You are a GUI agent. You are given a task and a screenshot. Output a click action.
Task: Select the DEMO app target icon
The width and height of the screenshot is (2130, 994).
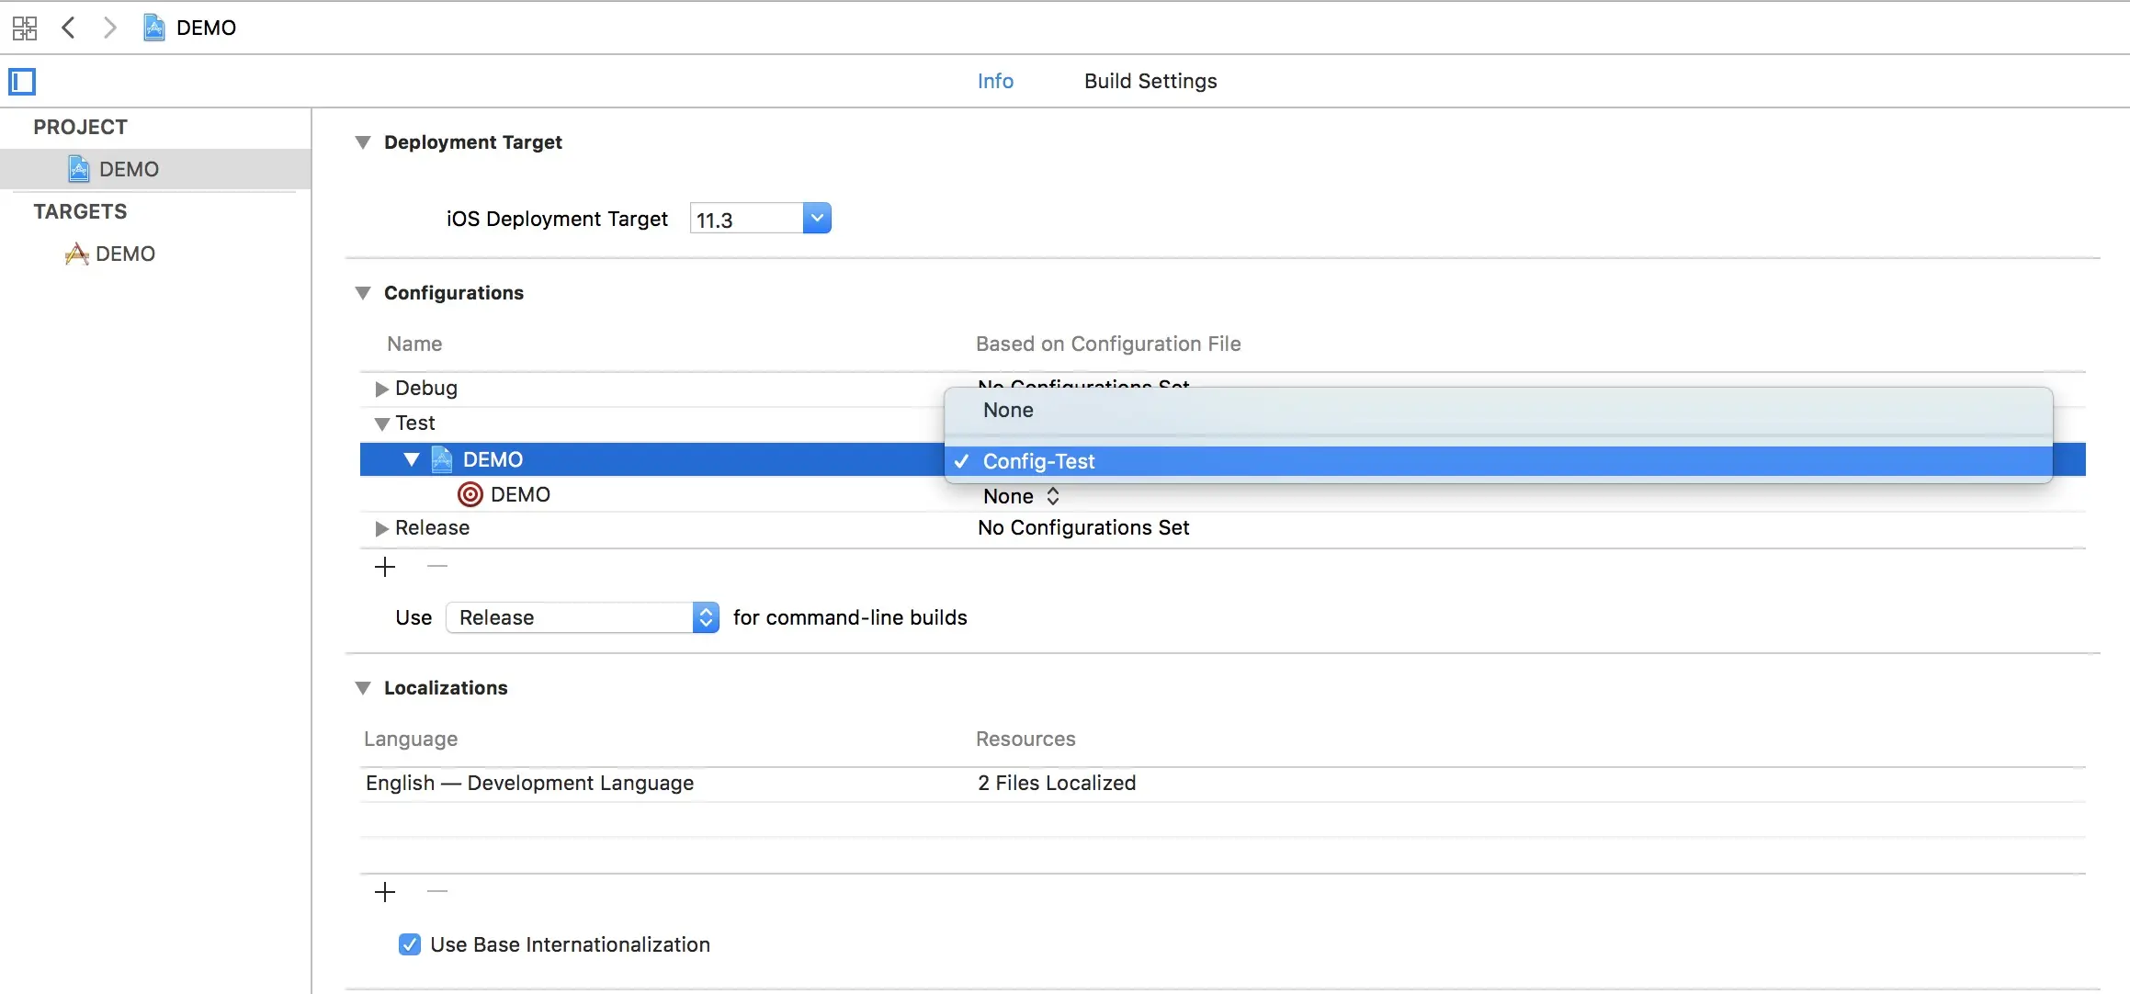point(76,254)
